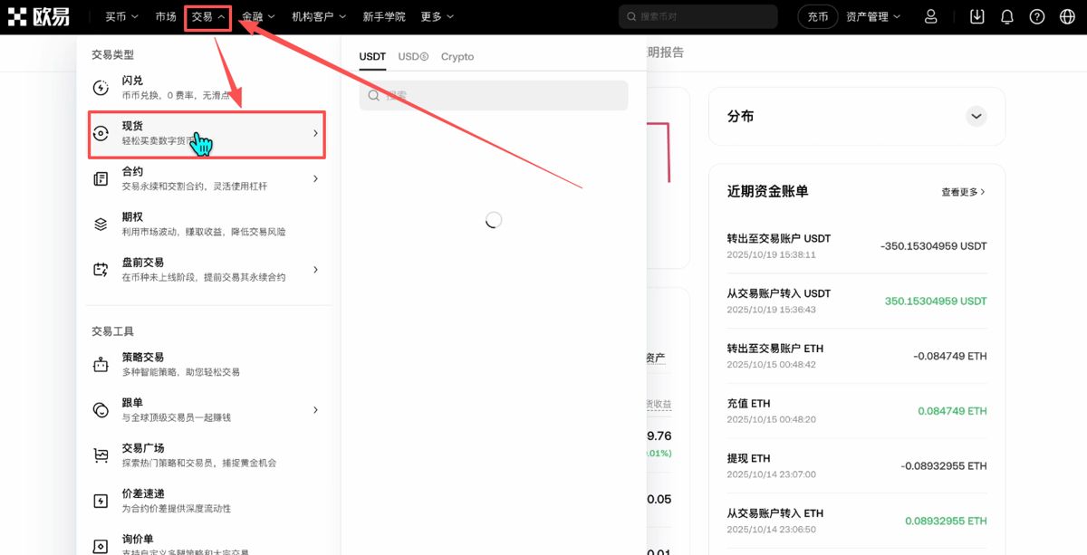Image resolution: width=1087 pixels, height=555 pixels.
Task: Click the 价差速递 spread express icon
Action: coord(102,499)
